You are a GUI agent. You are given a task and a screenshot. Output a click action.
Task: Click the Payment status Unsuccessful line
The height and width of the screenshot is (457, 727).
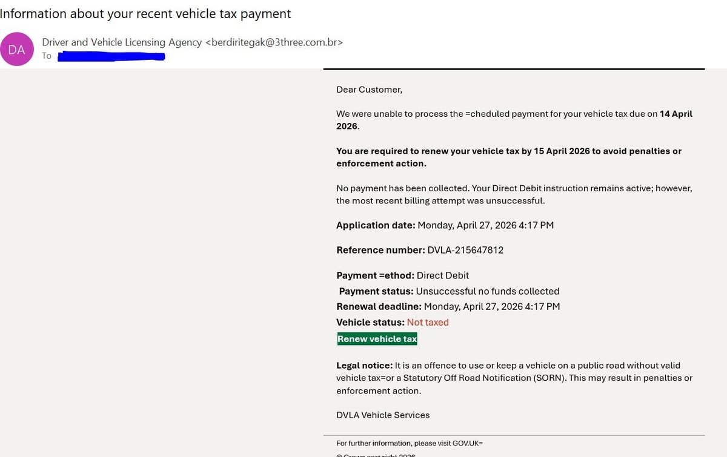tap(449, 291)
